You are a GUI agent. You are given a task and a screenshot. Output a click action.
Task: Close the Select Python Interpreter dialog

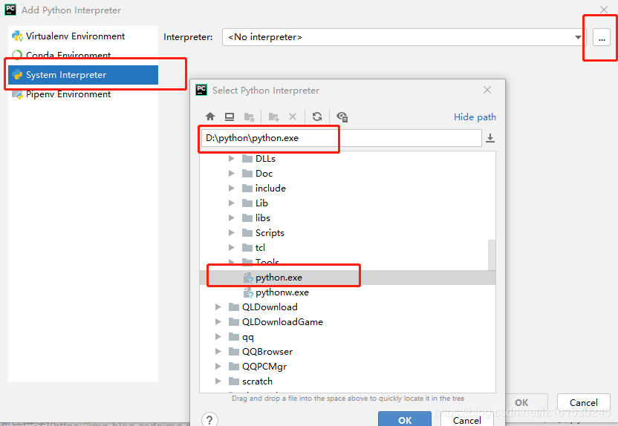pyautogui.click(x=487, y=90)
